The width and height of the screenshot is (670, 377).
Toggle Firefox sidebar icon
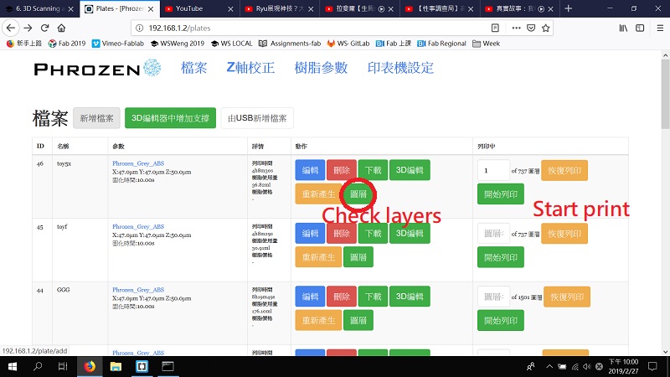click(x=640, y=28)
